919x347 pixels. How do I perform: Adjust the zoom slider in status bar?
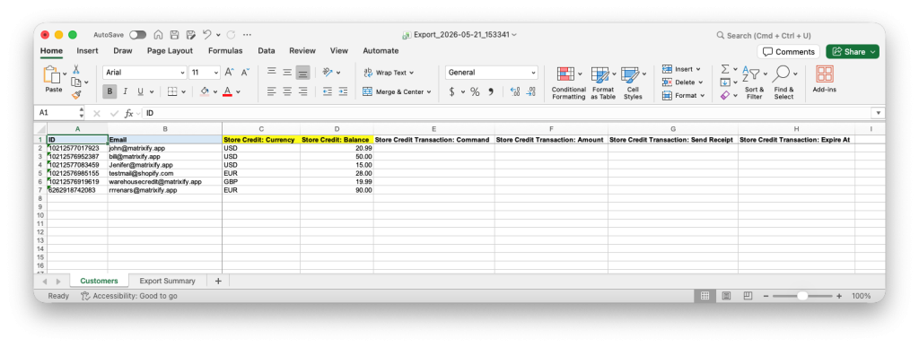802,296
